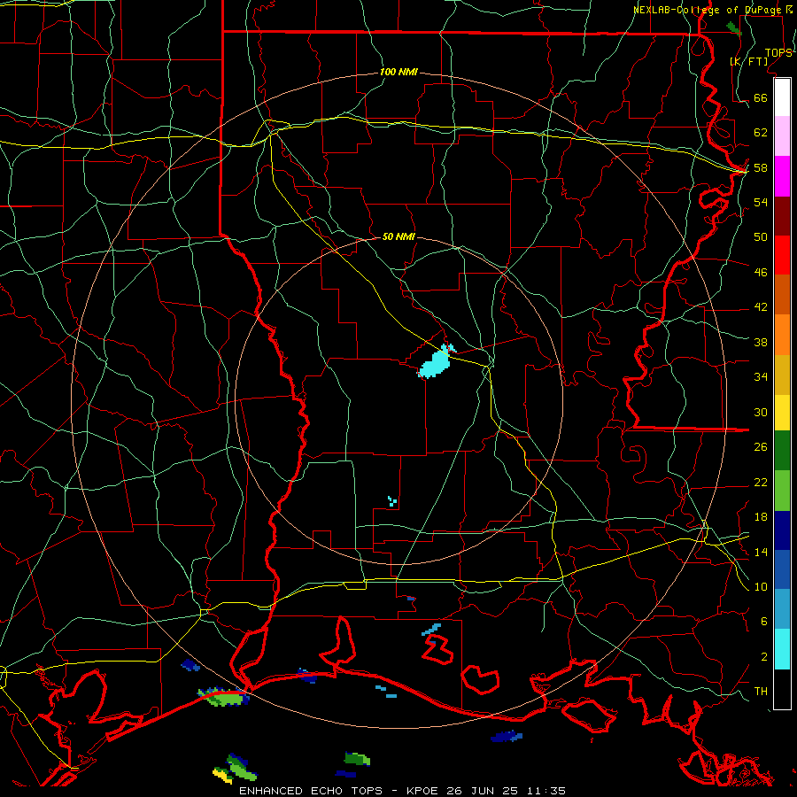Click the "26 JUN 25" date in the caption

(x=482, y=791)
